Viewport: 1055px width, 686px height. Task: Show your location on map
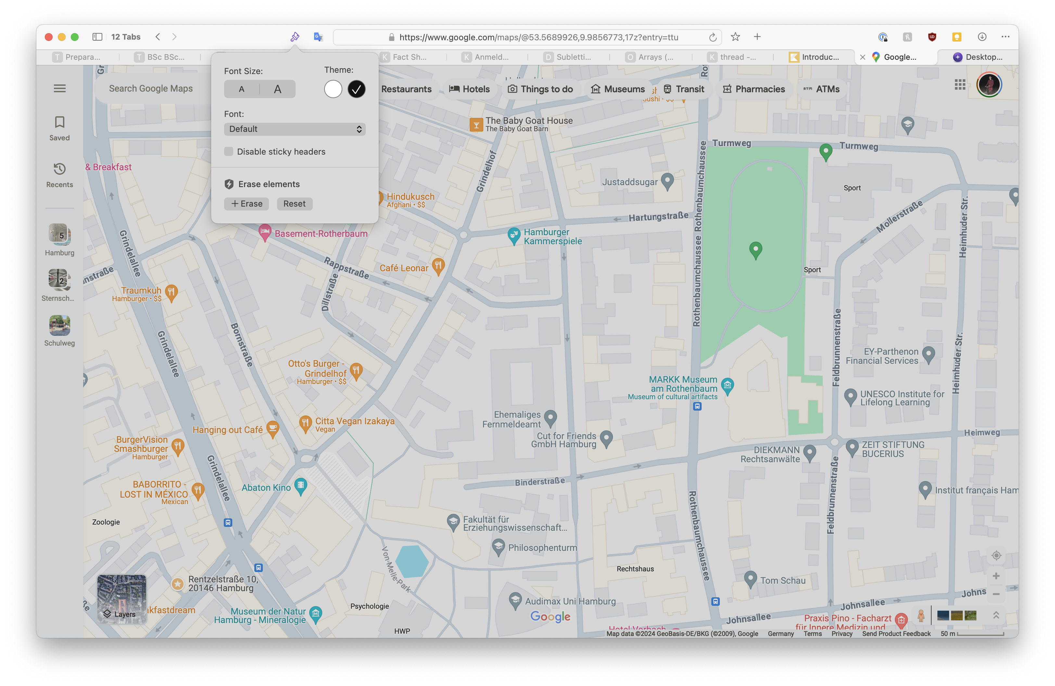(x=996, y=556)
